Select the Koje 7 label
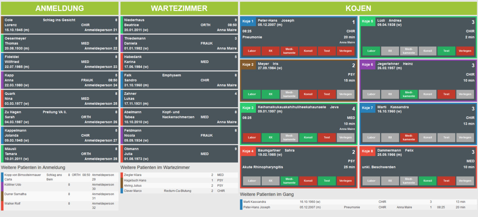The height and width of the screenshot is (217, 478). [367, 108]
